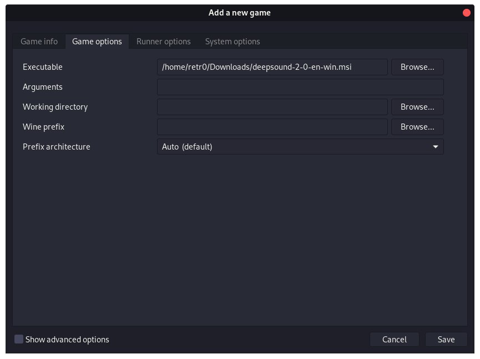This screenshot has height=359, width=480.
Task: Switch to the Game info tab
Action: tap(39, 42)
